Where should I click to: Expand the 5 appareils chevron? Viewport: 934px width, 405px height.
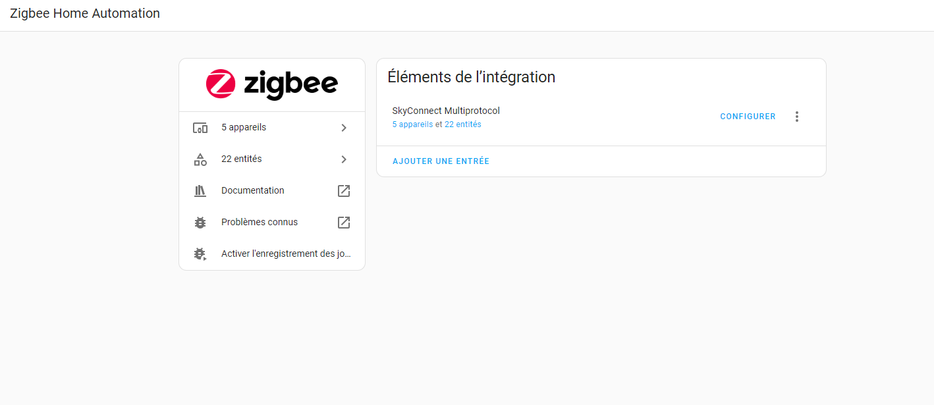tap(343, 128)
